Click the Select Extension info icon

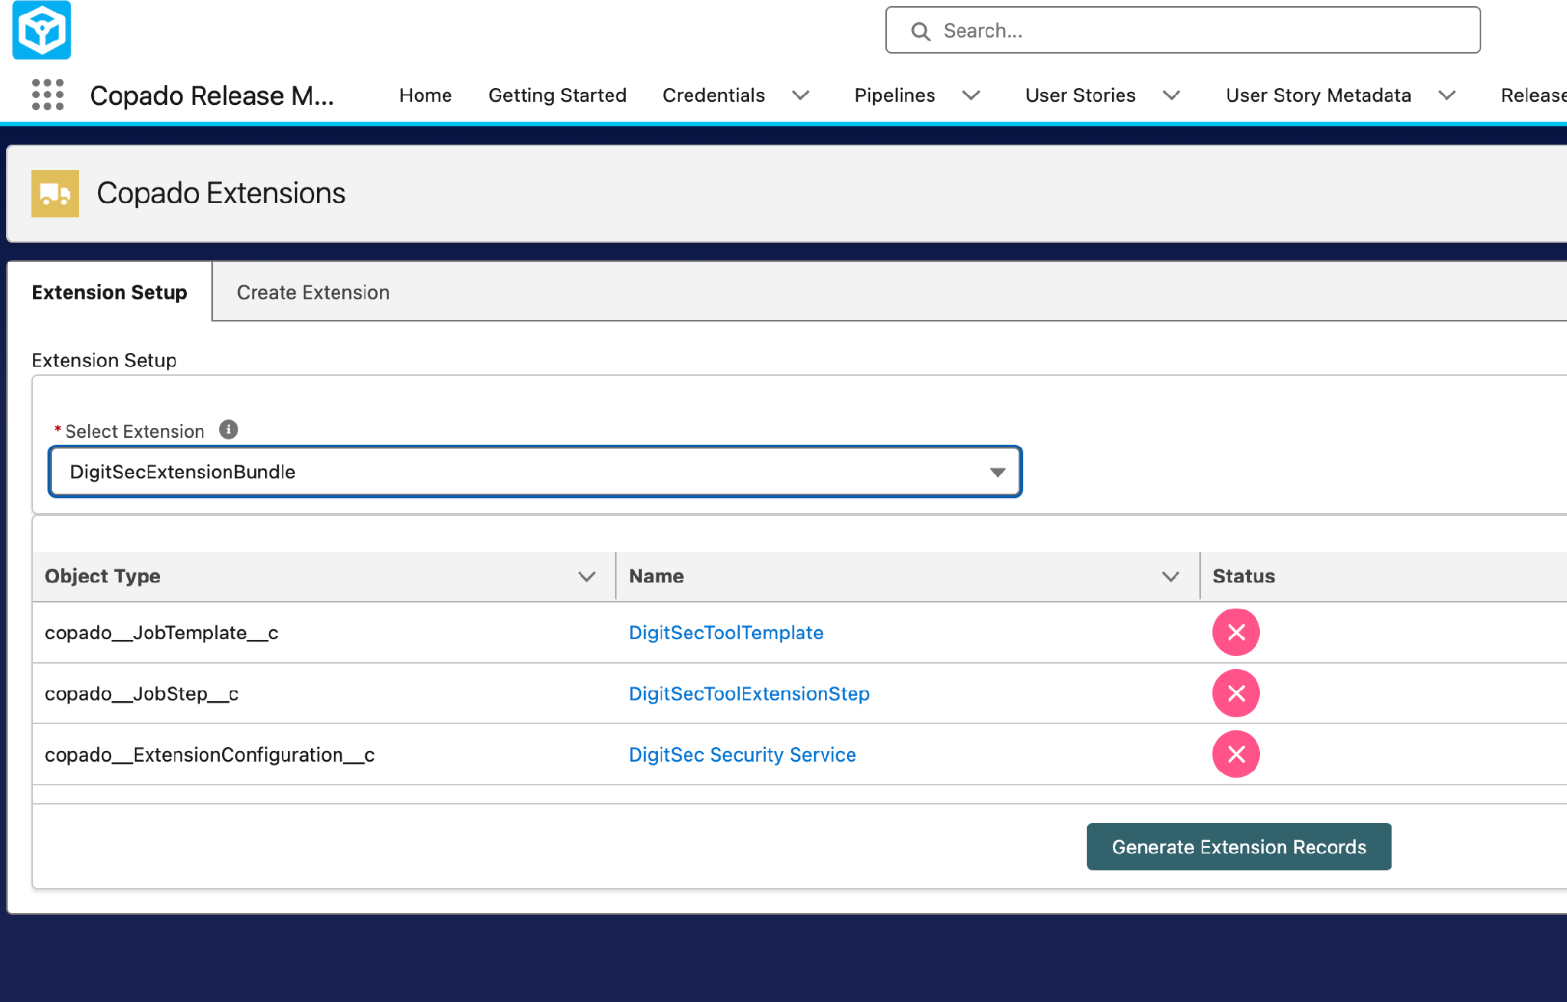[x=228, y=429]
